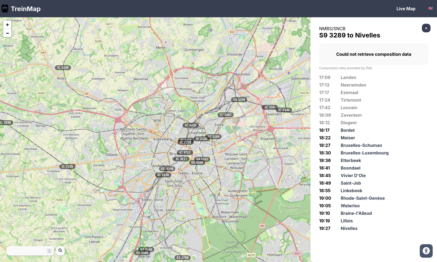437x262 pixels.
Task: Select train marker S7 3467
Action: pyautogui.click(x=225, y=115)
